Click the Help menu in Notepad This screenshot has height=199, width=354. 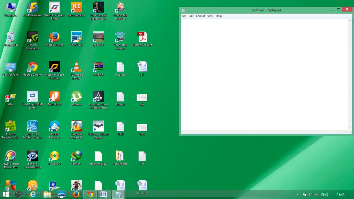[x=219, y=16]
